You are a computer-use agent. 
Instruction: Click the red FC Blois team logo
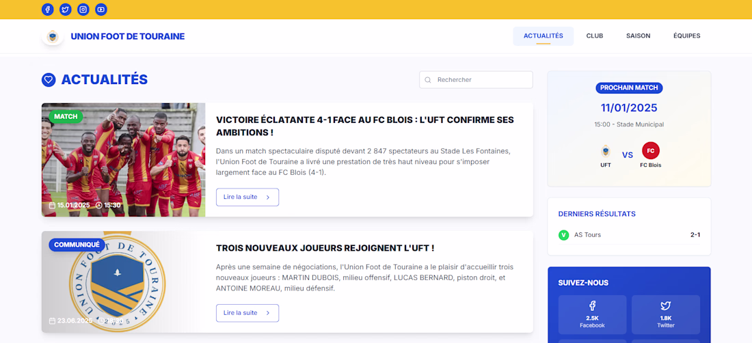(651, 151)
